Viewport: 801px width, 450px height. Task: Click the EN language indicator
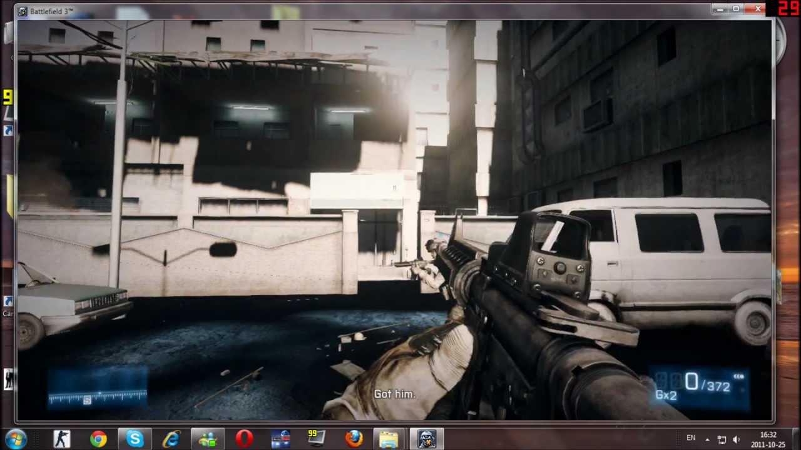[691, 438]
